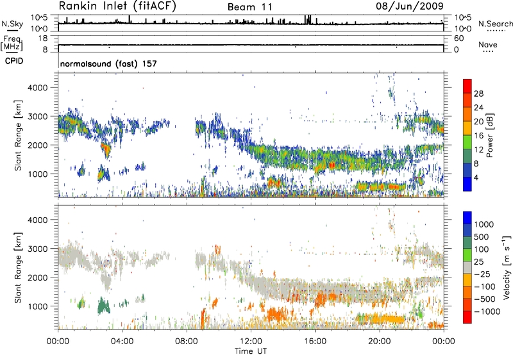Click the 'Slant Range [km]' label of power panel

tap(19, 135)
